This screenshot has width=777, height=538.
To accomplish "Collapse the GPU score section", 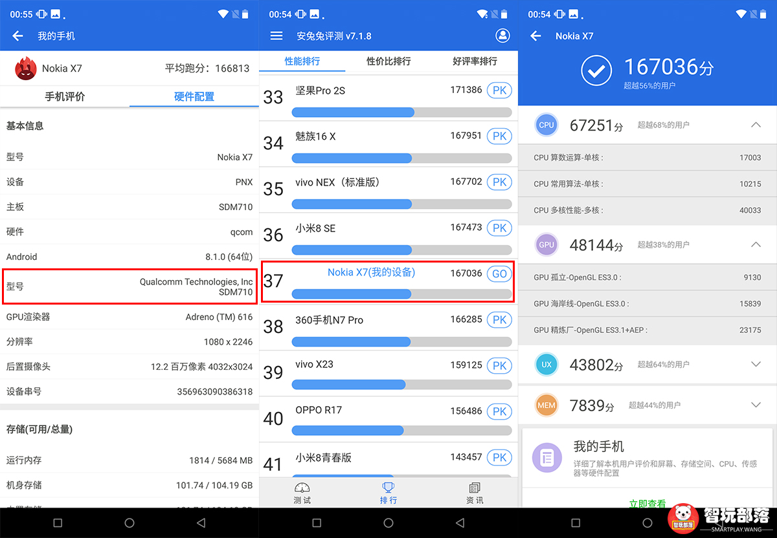I will 756,245.
